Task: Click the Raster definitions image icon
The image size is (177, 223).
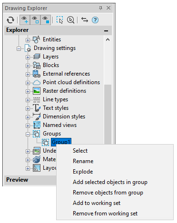Action: tap(37, 91)
